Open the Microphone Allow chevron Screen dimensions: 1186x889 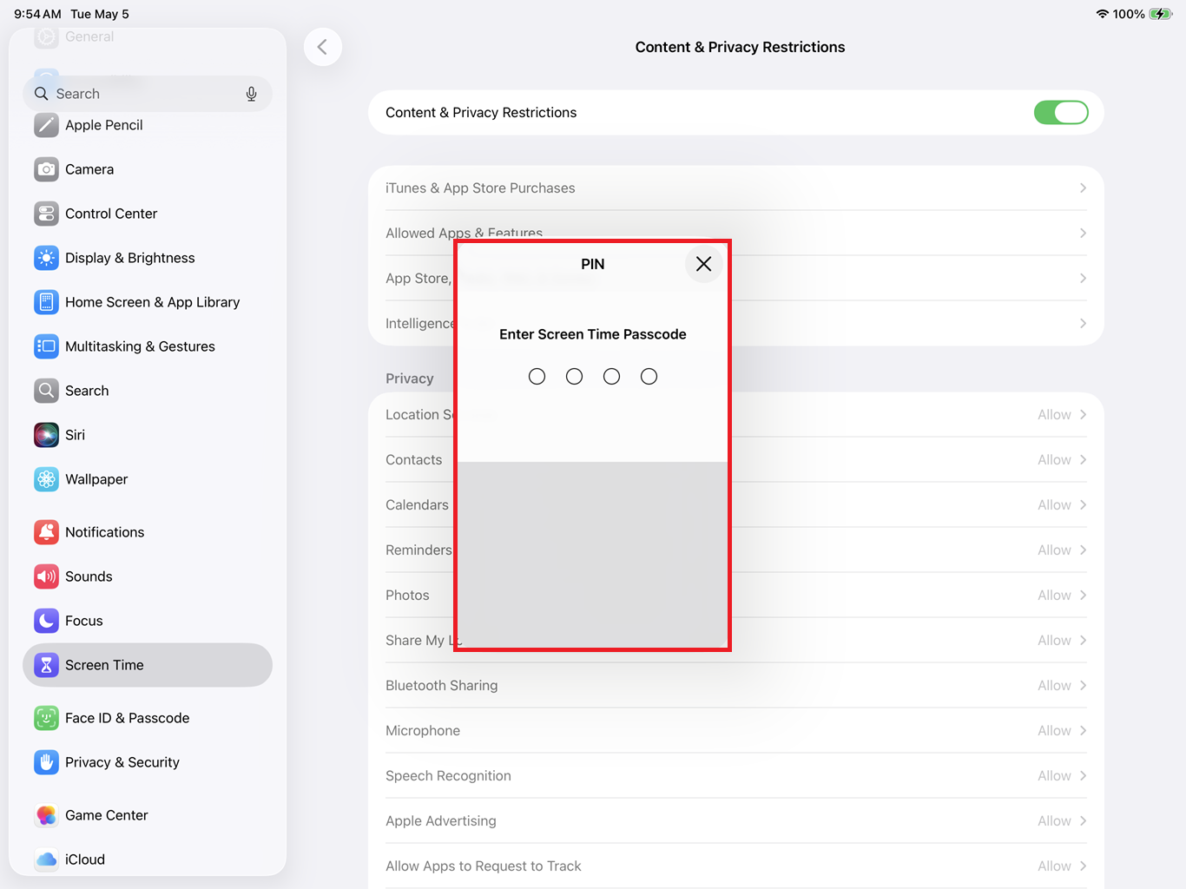1083,731
